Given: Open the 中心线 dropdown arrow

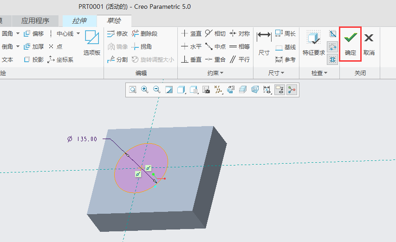Looking at the screenshot, I should tap(78, 33).
